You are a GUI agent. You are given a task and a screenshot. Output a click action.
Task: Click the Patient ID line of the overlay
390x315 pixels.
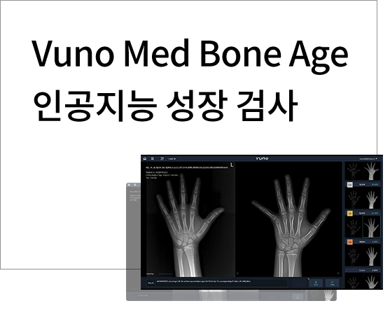(x=156, y=172)
